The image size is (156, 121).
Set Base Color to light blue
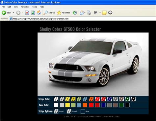pos(79,105)
